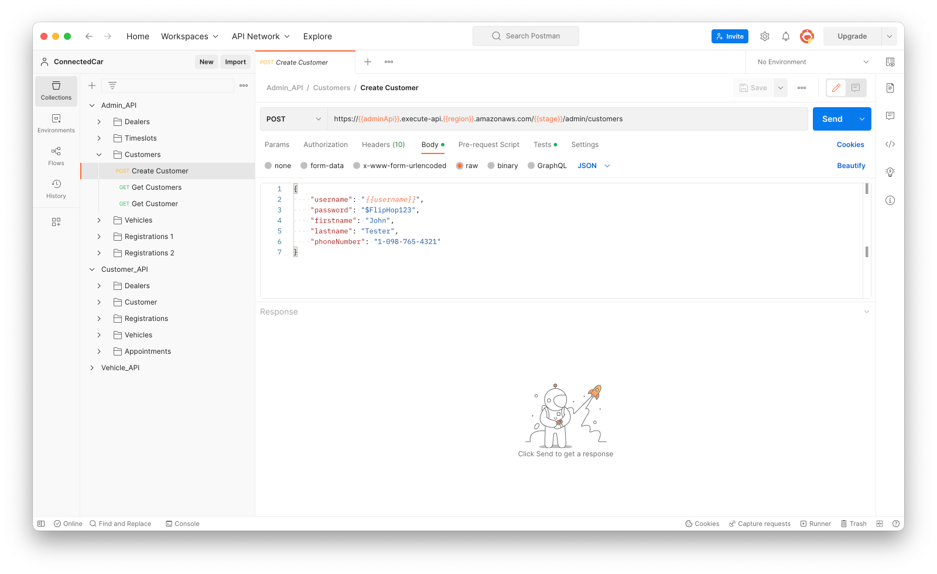Screen dimensions: 937x574
Task: Open the request info icon
Action: (890, 200)
